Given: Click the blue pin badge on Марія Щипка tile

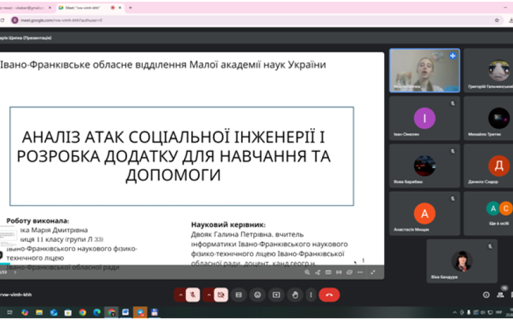Looking at the screenshot, I should (453, 56).
